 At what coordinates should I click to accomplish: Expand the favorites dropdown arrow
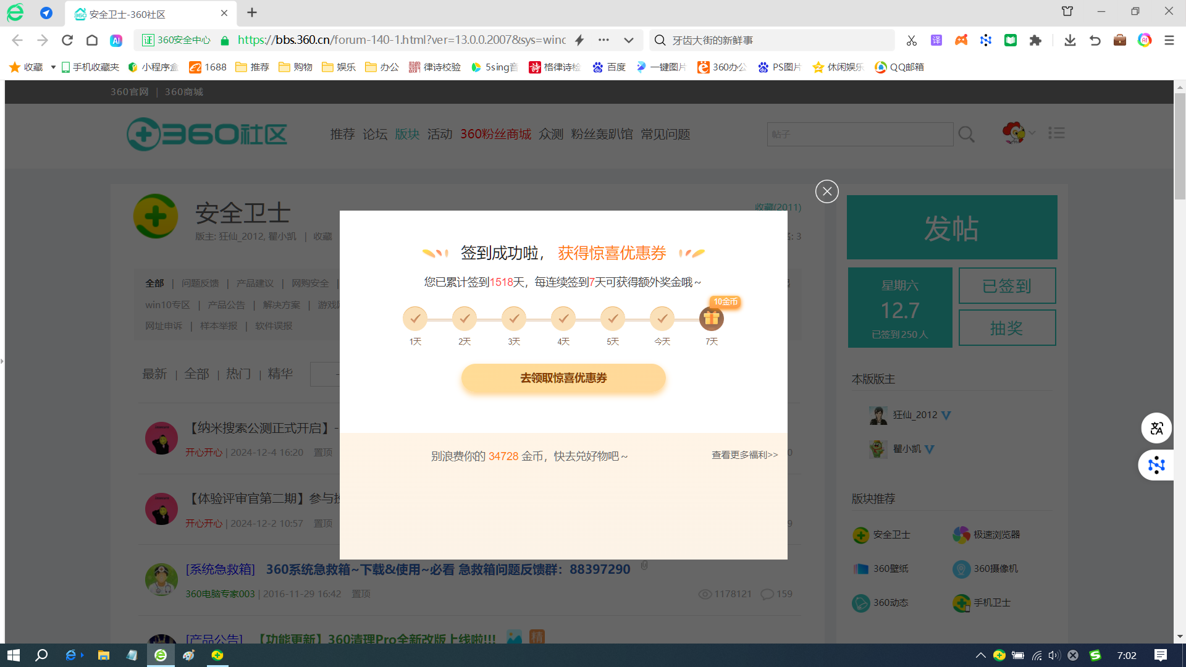point(53,67)
